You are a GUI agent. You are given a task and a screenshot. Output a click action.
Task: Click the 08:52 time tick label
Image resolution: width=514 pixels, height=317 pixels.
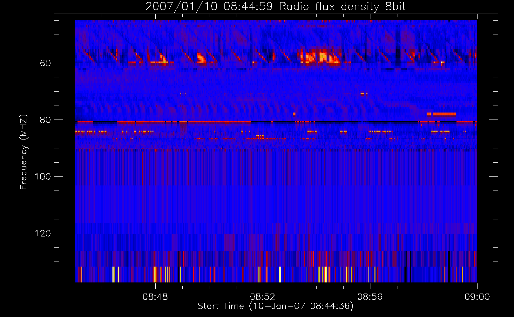click(263, 297)
